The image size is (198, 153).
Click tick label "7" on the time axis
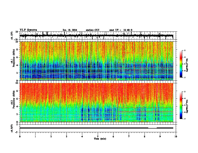click(129, 136)
